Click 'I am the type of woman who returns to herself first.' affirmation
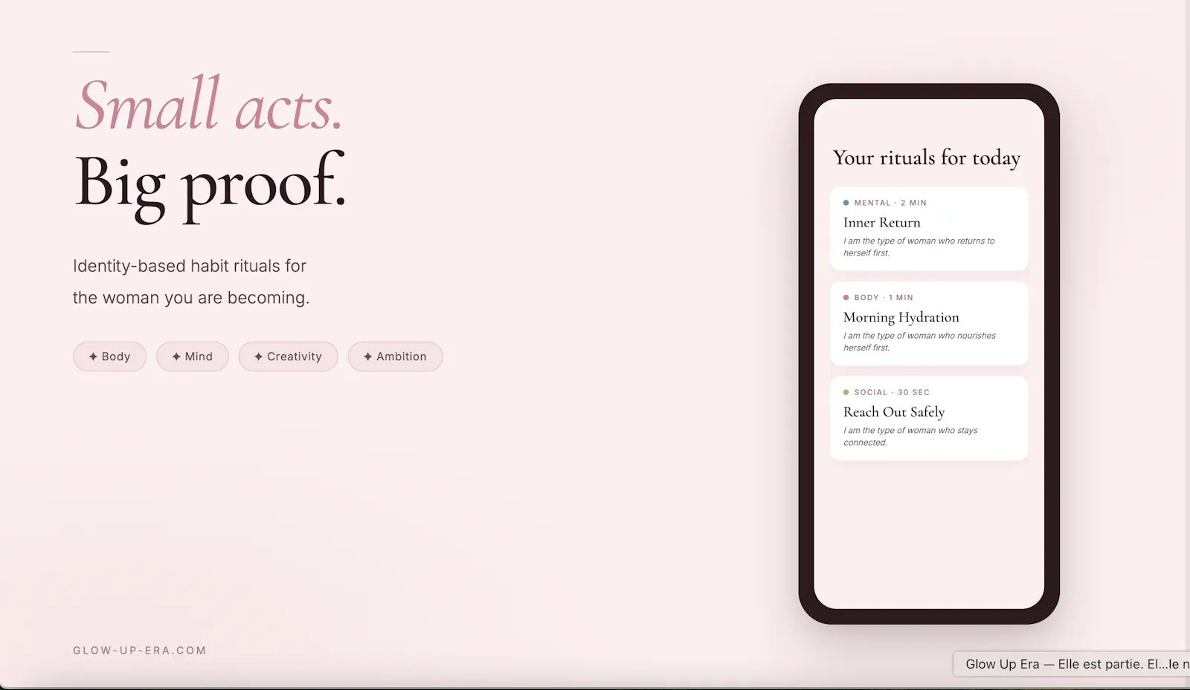 pos(919,247)
